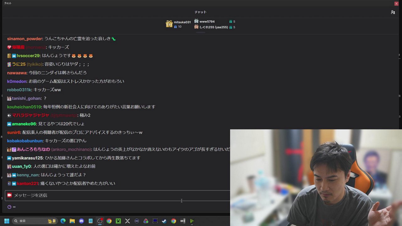Launch Steam from the taskbar
402x226 pixels.
point(164,221)
